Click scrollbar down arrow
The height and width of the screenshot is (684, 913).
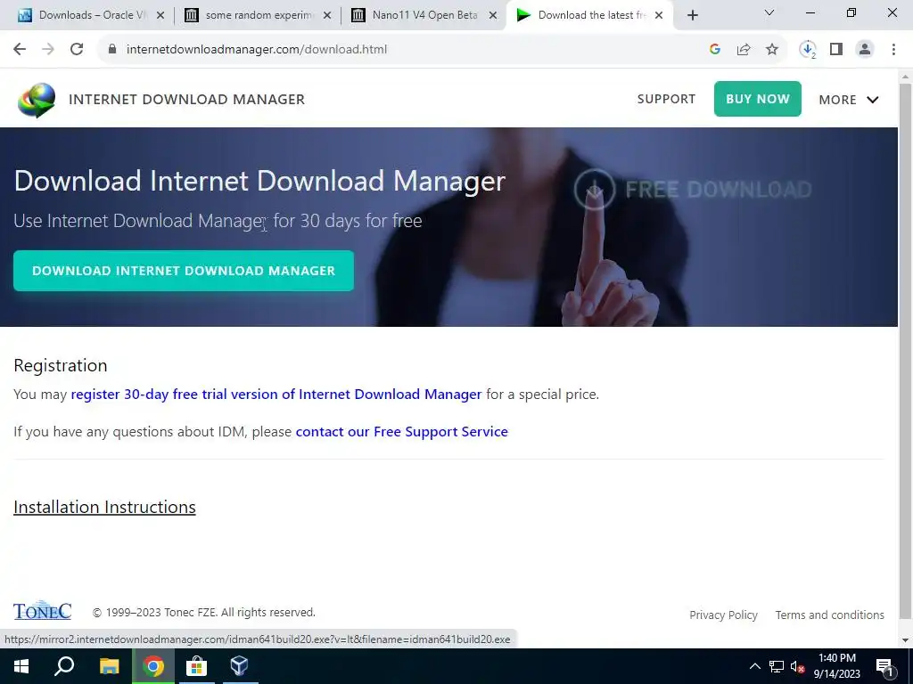click(x=905, y=640)
